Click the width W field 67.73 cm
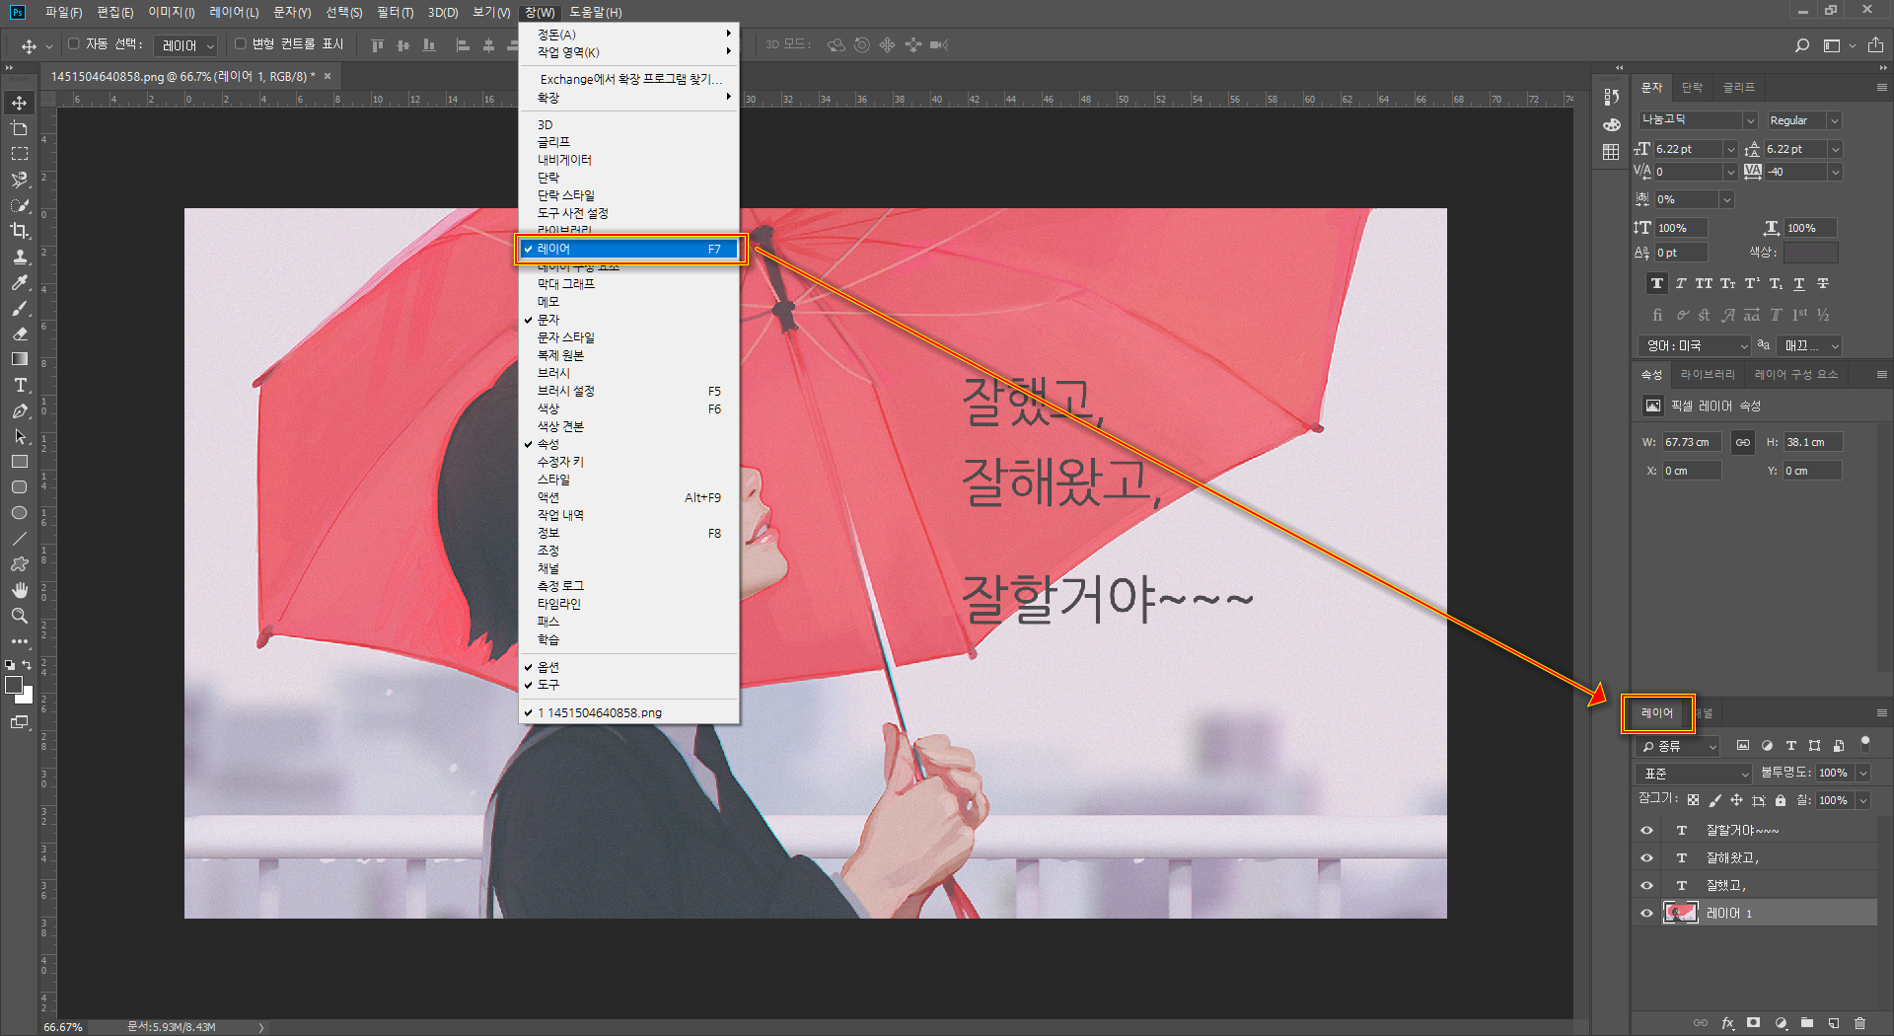1894x1036 pixels. tap(1691, 442)
